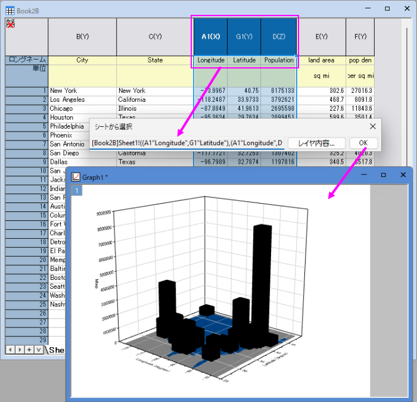
Task: Click the 8175133 population cell
Action: [x=279, y=91]
